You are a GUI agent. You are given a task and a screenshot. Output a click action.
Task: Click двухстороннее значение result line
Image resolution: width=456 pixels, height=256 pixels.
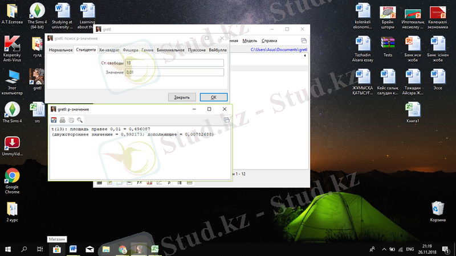click(132, 134)
